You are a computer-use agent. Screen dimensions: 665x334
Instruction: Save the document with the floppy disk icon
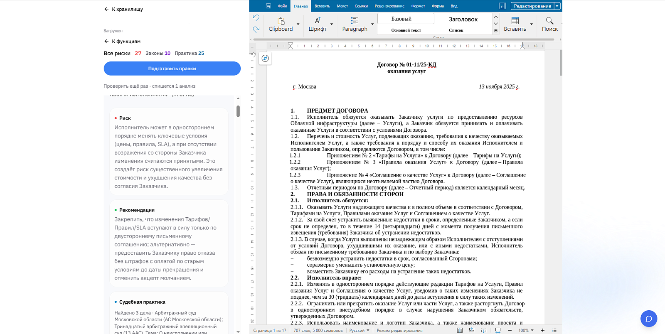tap(268, 6)
